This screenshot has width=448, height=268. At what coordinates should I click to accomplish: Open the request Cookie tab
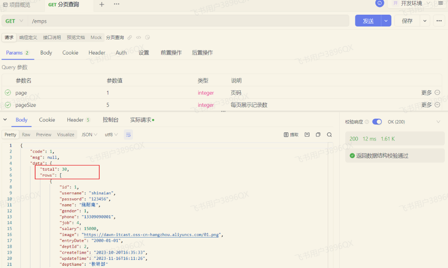click(x=70, y=53)
